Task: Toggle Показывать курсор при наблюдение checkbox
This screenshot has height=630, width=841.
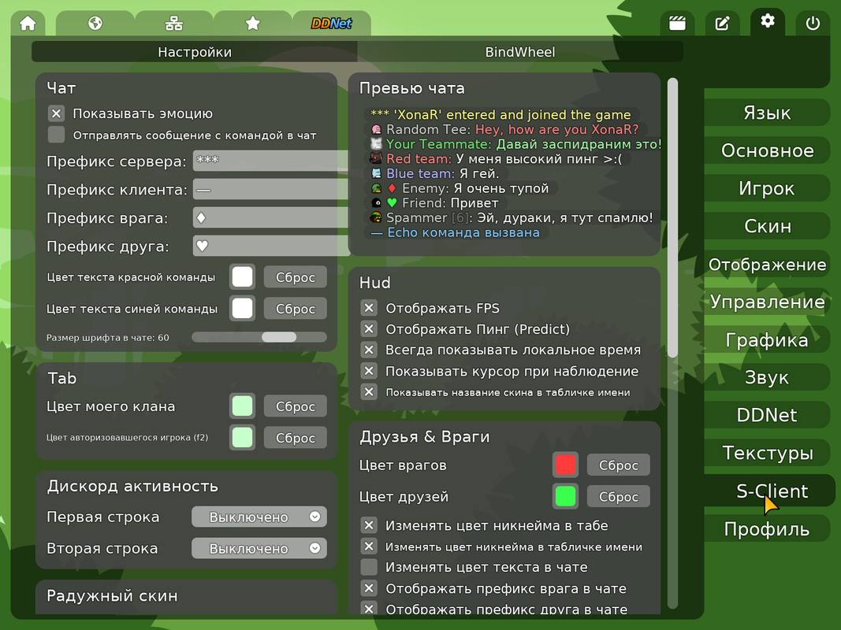Action: pos(369,371)
